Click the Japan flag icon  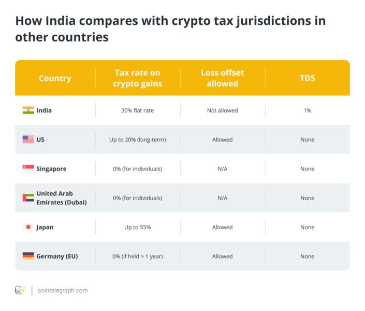28,227
